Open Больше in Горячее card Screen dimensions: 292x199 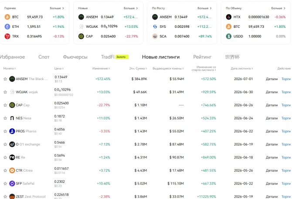point(57,8)
